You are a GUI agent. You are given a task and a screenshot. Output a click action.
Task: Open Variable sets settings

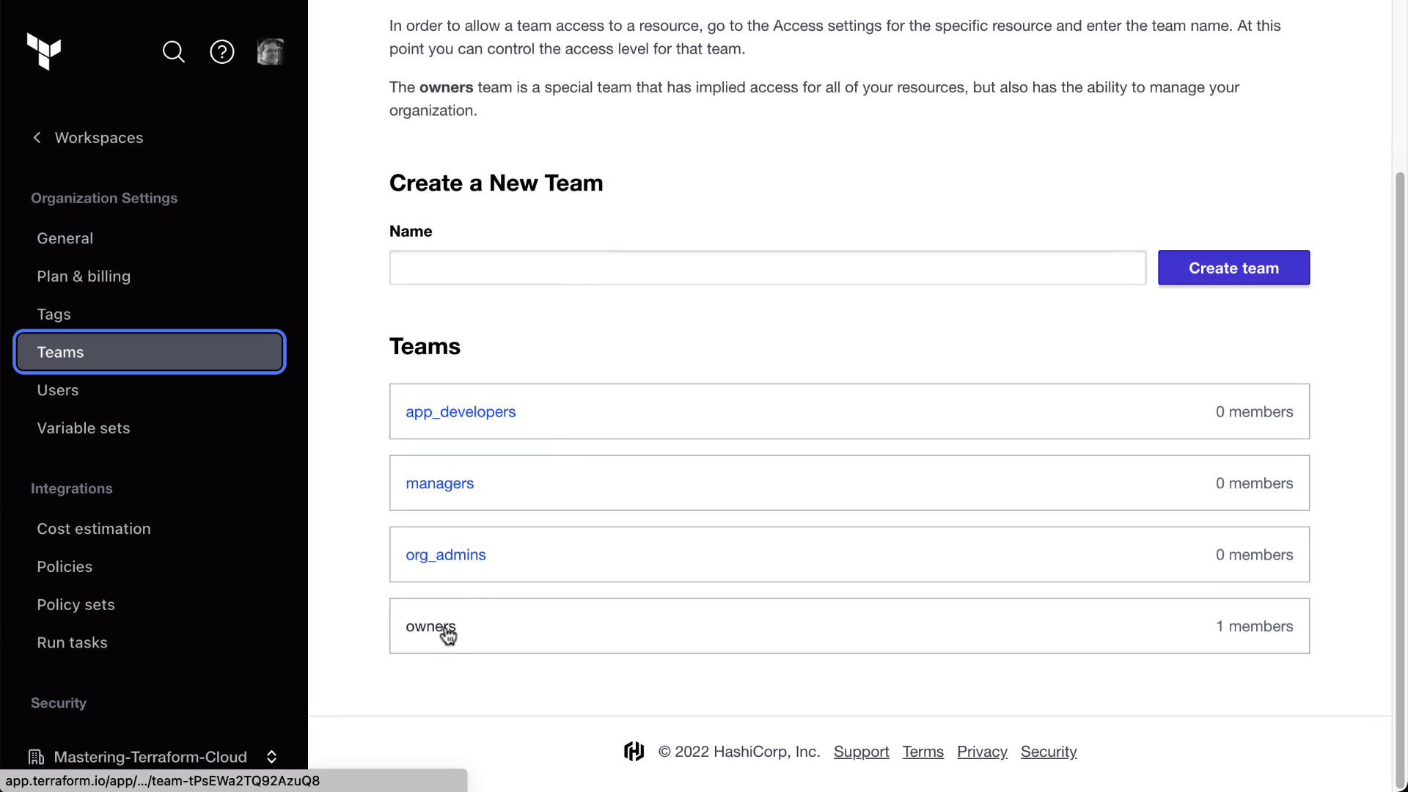[x=84, y=428]
